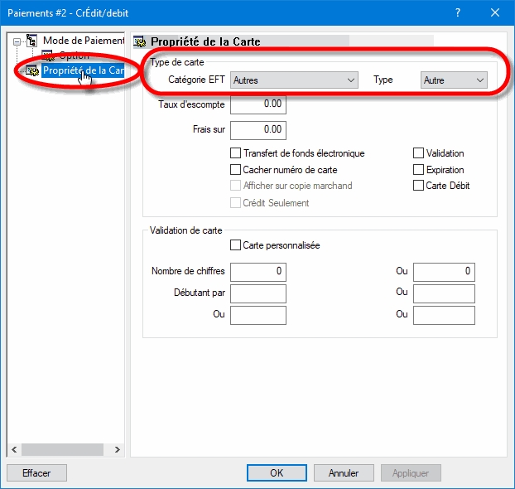Viewport: 515px width, 489px height.
Task: Check the Carte personnalisée box
Action: pyautogui.click(x=235, y=245)
